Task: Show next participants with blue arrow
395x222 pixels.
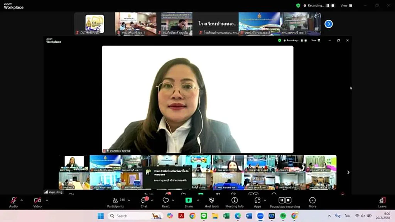Action: (329, 24)
